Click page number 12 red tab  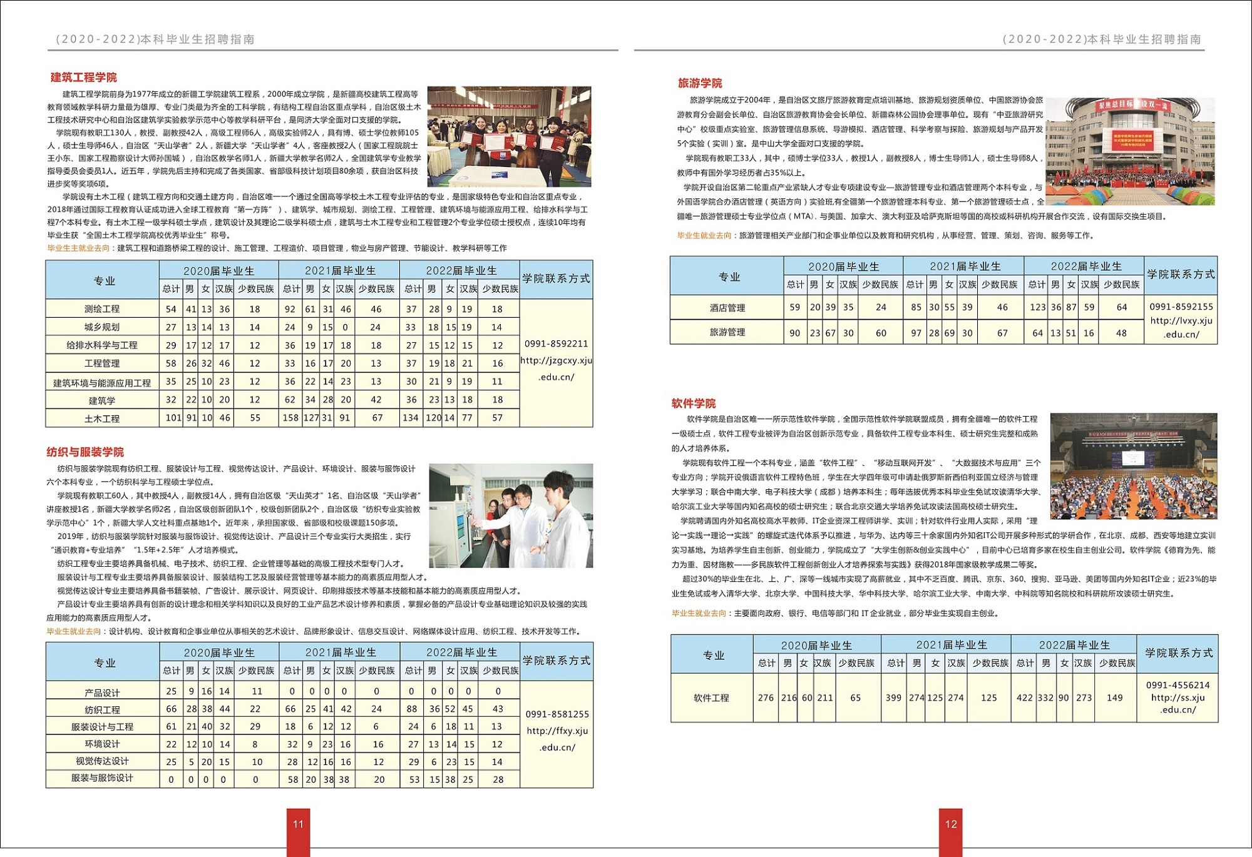951,832
